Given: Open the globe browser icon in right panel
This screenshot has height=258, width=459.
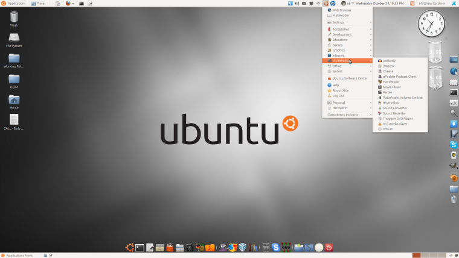Looking at the screenshot, I should [x=454, y=71].
